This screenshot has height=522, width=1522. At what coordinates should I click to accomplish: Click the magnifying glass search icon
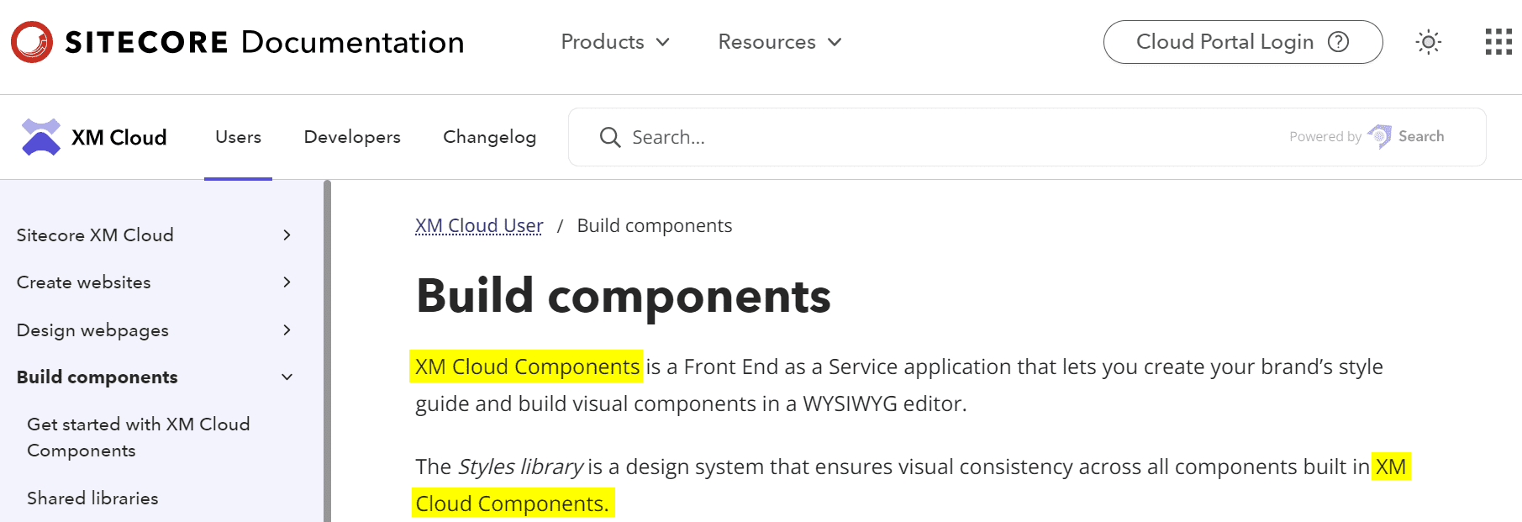(610, 137)
